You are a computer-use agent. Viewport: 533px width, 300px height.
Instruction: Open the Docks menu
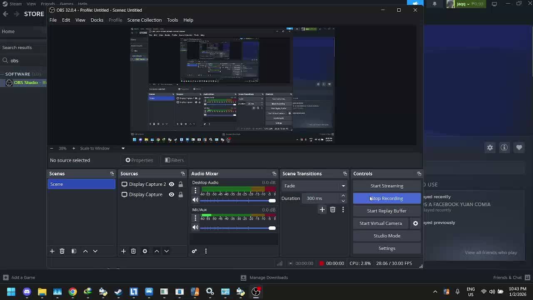pos(97,20)
